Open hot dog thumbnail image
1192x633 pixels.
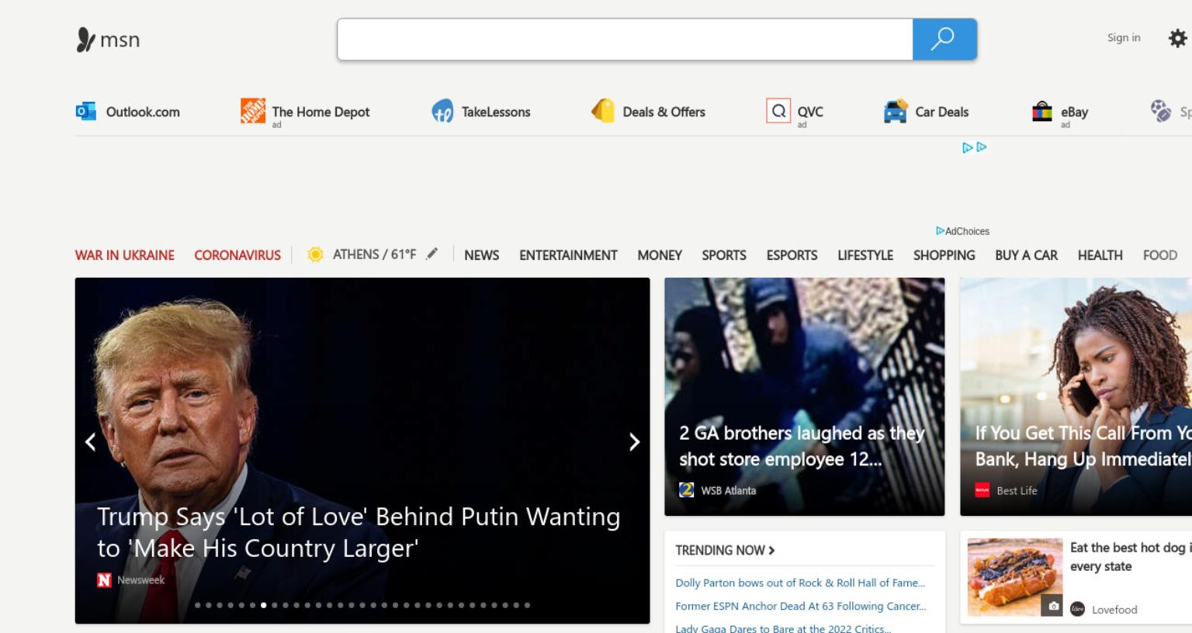[x=1015, y=577]
